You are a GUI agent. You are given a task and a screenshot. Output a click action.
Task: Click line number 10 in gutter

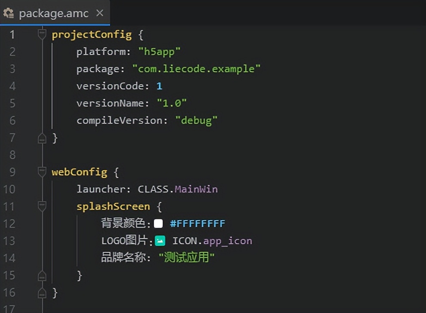[x=9, y=189]
